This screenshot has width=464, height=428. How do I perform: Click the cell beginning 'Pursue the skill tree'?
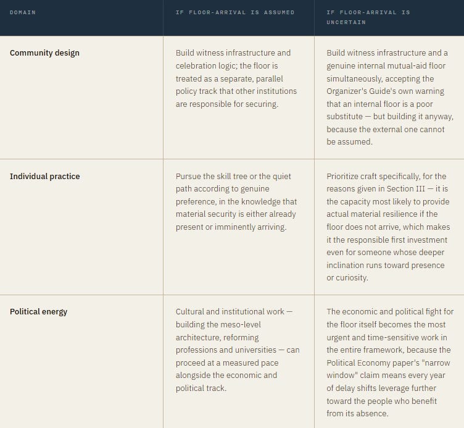pyautogui.click(x=239, y=227)
